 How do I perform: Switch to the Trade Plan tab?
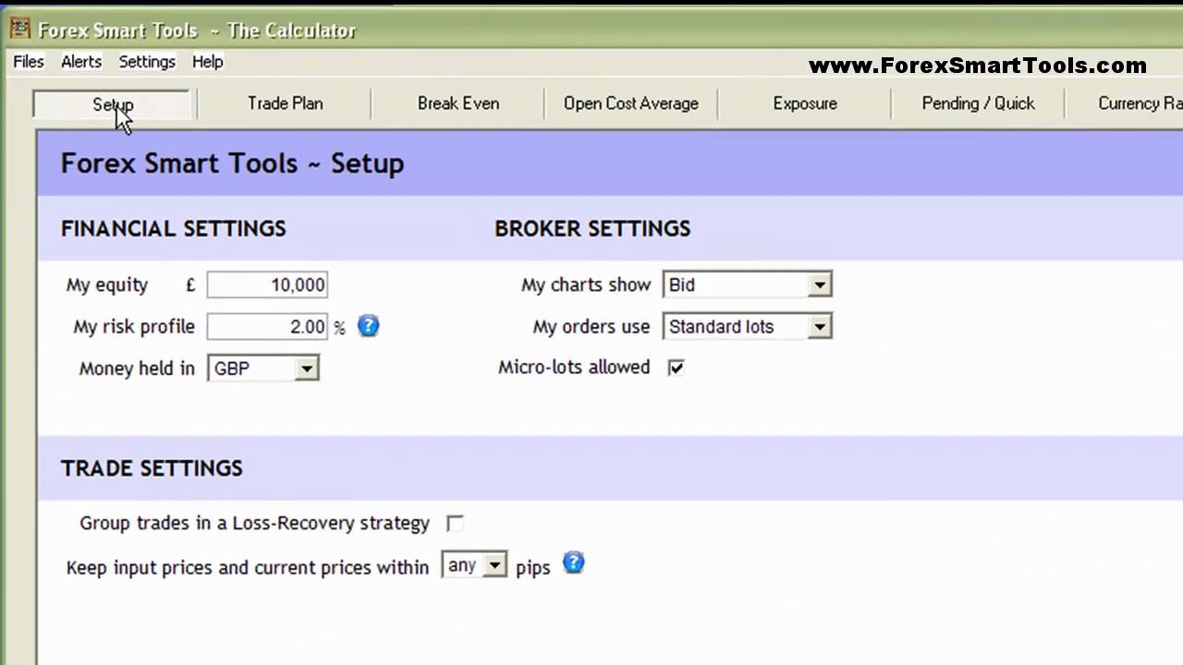[285, 103]
